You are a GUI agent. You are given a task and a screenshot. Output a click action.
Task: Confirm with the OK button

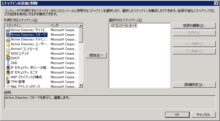[177, 114]
